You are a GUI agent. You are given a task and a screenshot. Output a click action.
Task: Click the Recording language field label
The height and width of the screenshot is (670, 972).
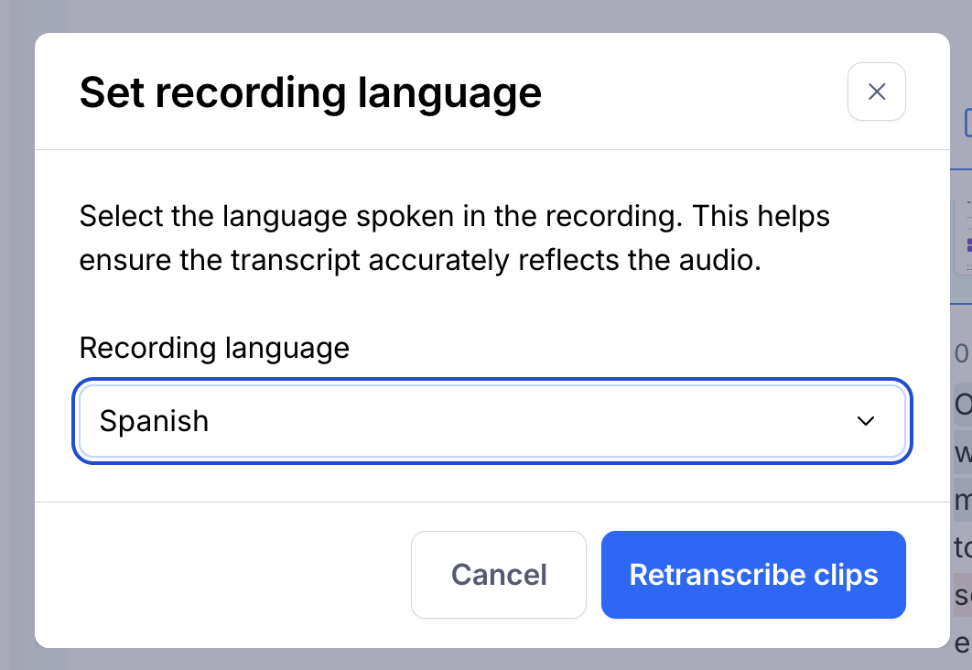[x=214, y=348]
